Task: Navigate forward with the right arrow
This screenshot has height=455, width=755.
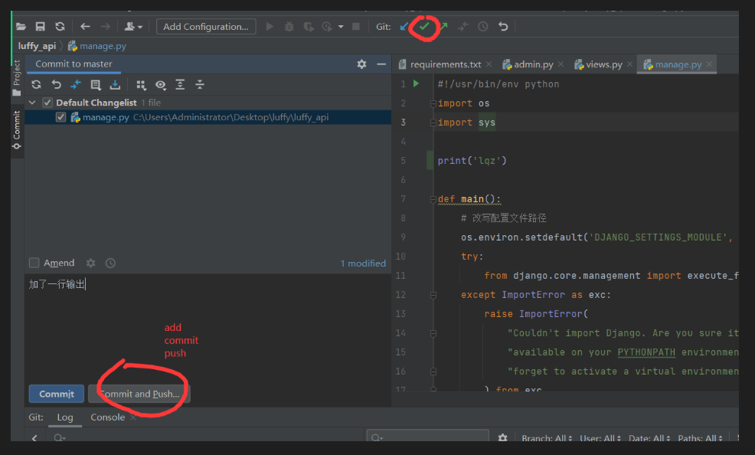Action: tap(105, 27)
